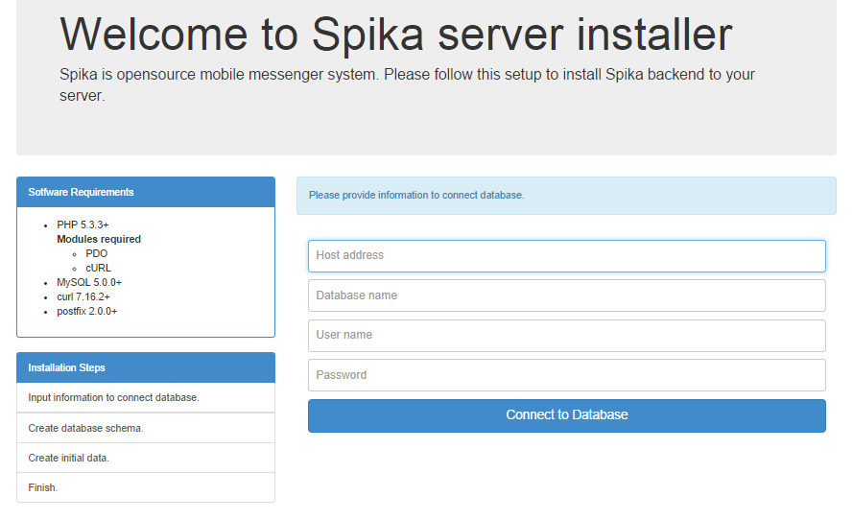853x520 pixels.
Task: Click the 'Modules required' label
Action: click(99, 239)
